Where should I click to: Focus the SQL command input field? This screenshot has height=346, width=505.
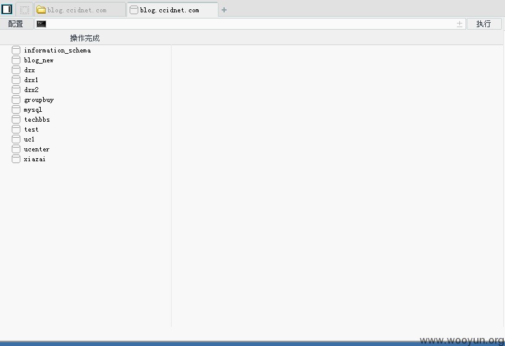250,24
